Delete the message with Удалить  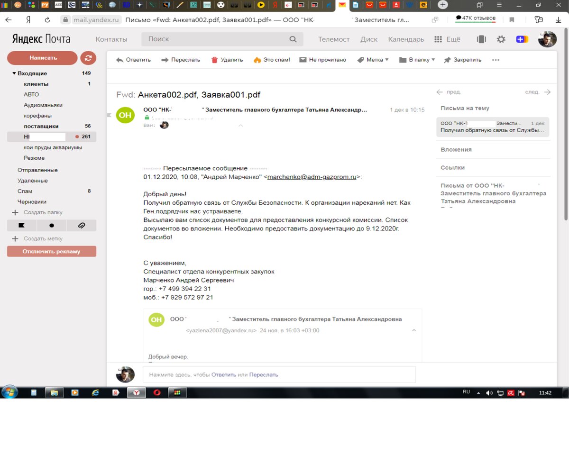coord(227,60)
